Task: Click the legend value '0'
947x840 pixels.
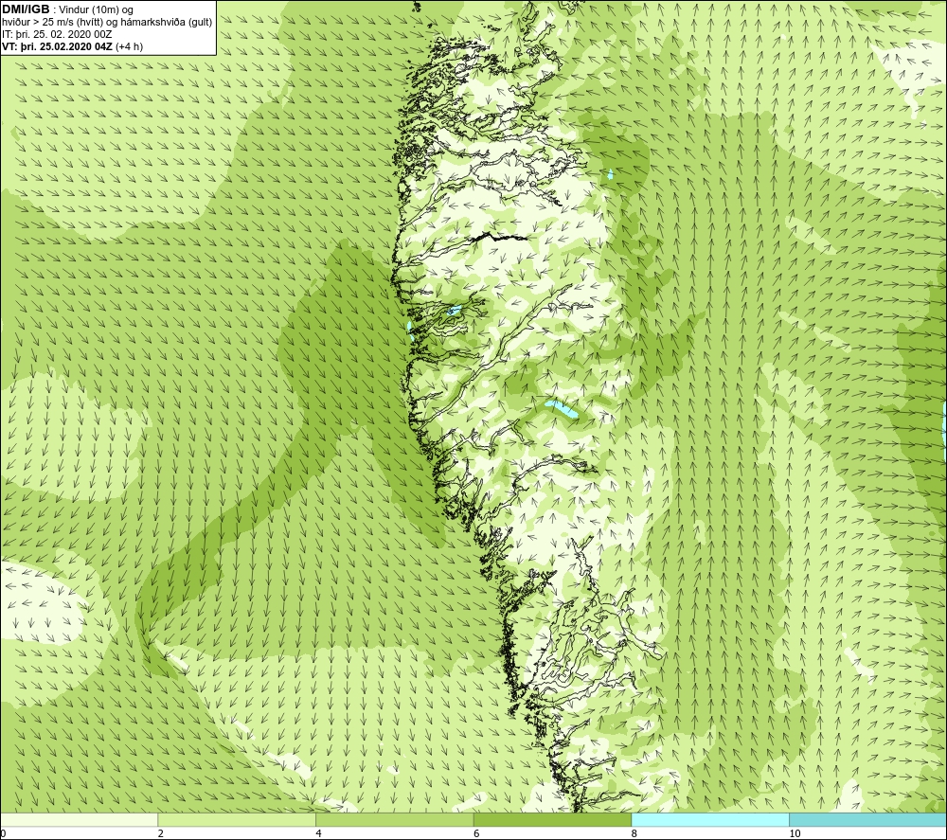Action: pos(3,834)
